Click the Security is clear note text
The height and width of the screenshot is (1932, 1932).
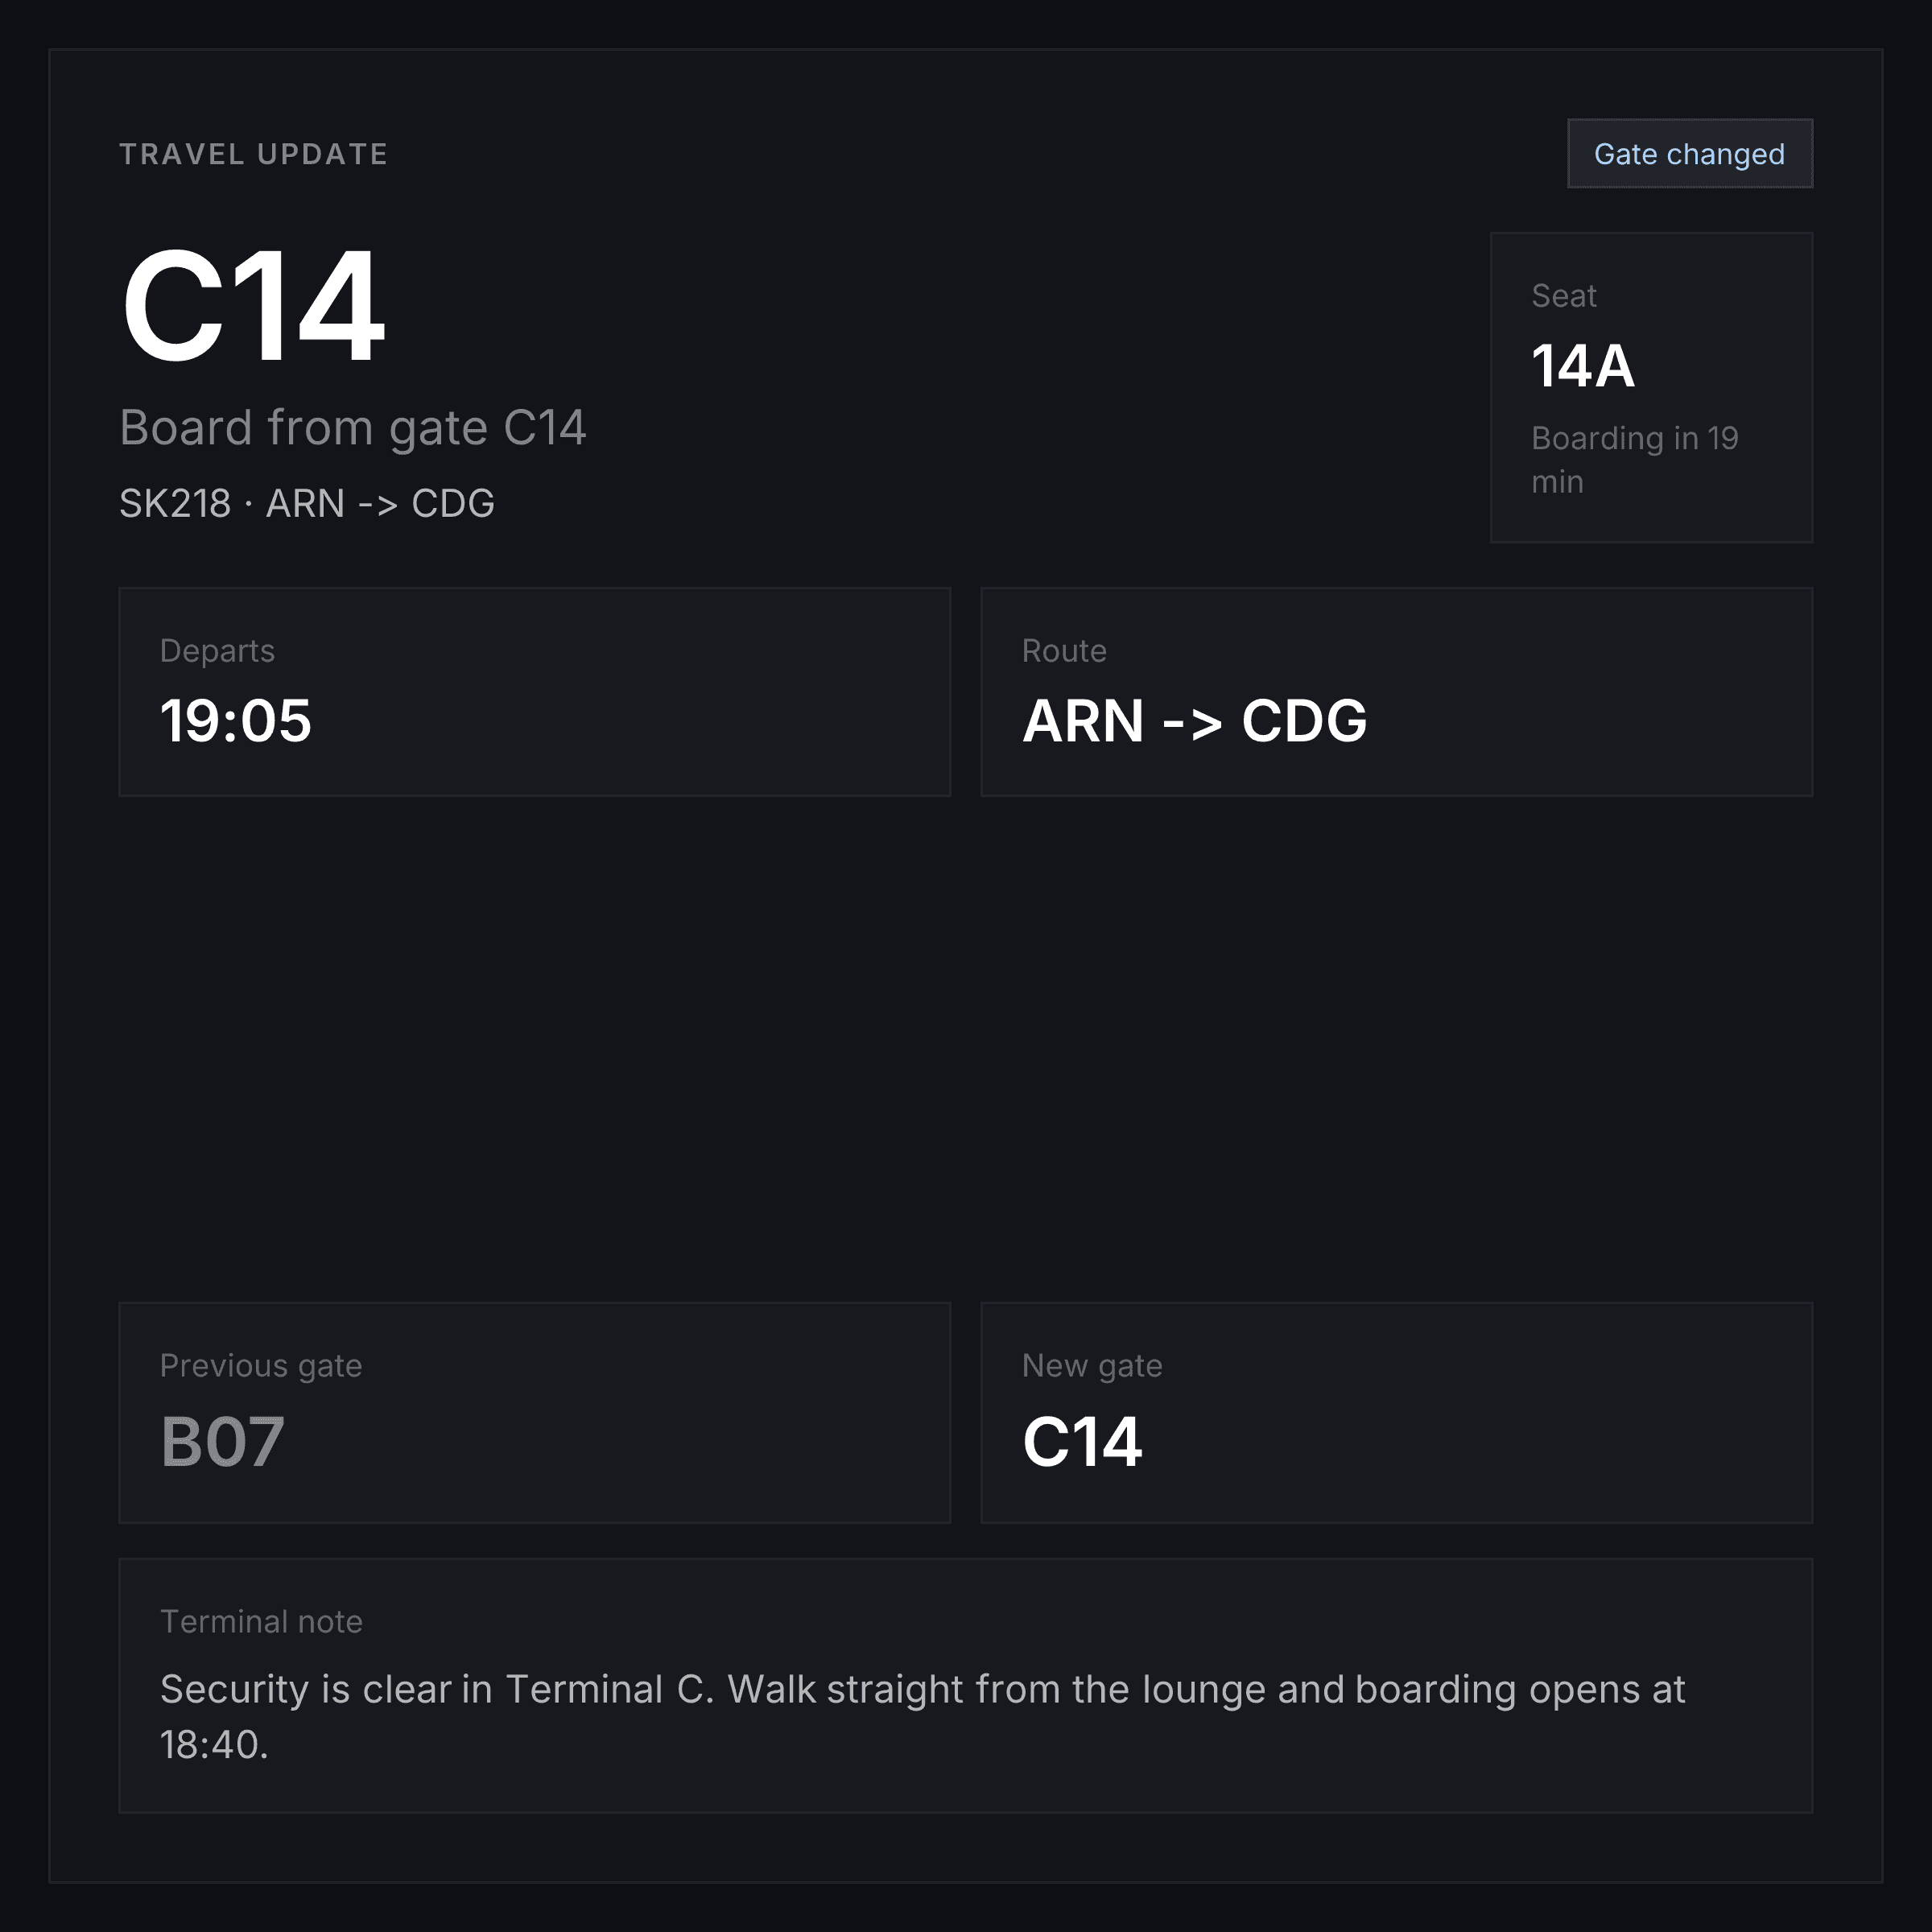point(922,1716)
